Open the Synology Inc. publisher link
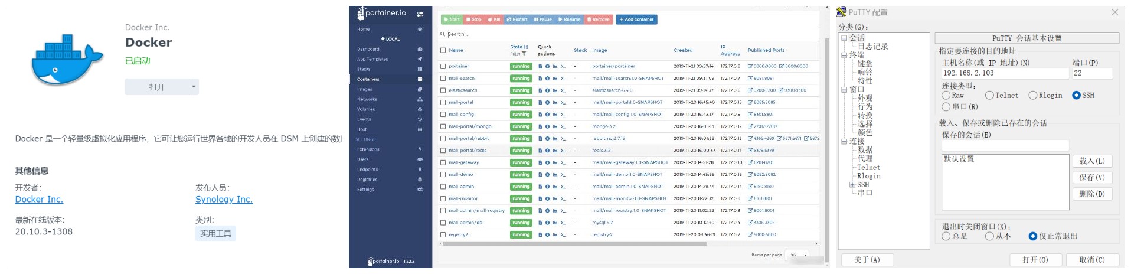Image resolution: width=1131 pixels, height=274 pixels. point(224,200)
